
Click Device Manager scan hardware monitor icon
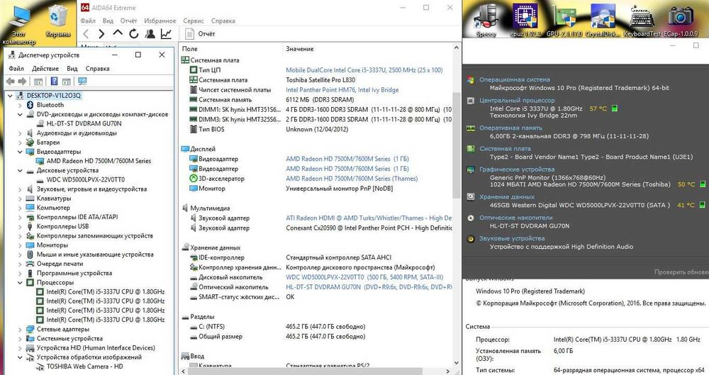pos(82,82)
